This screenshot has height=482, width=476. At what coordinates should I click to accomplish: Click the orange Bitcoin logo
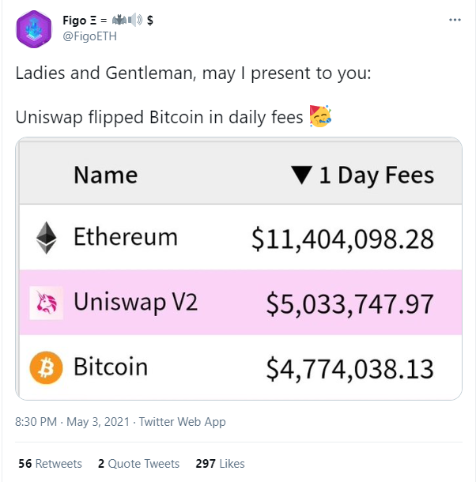tap(45, 367)
